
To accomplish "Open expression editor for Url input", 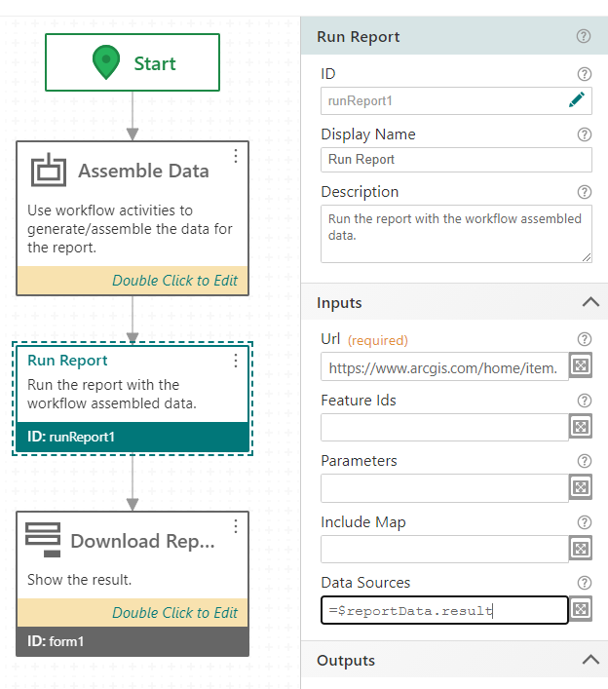I will point(581,366).
